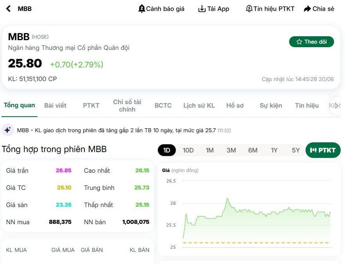Select the 5Y chart range
The image size is (345, 264).
tap(296, 150)
